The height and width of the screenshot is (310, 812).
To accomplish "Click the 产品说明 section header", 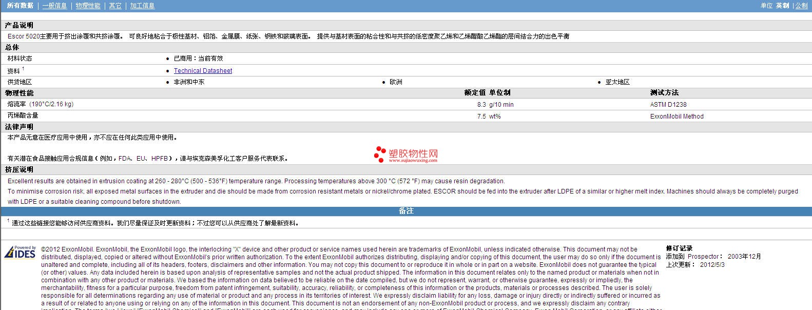I will (19, 25).
